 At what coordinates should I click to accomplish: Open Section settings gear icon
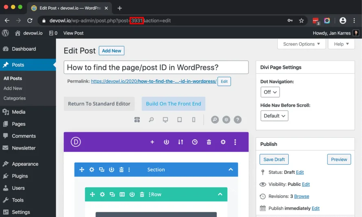(x=92, y=170)
